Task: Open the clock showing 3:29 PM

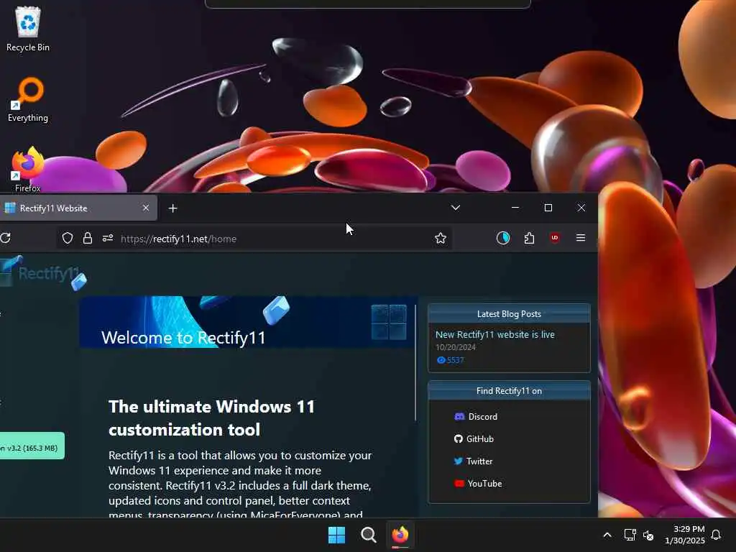Action: coord(685,535)
